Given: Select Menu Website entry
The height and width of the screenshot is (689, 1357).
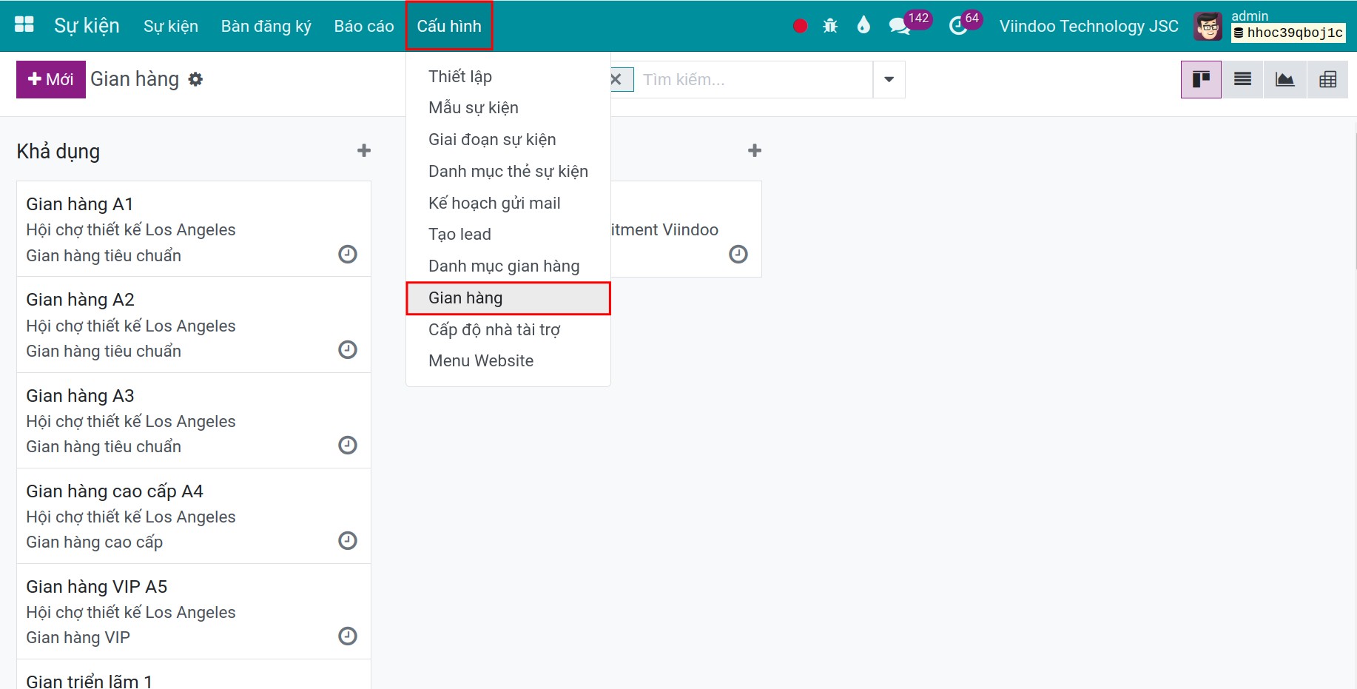Looking at the screenshot, I should tap(508, 361).
